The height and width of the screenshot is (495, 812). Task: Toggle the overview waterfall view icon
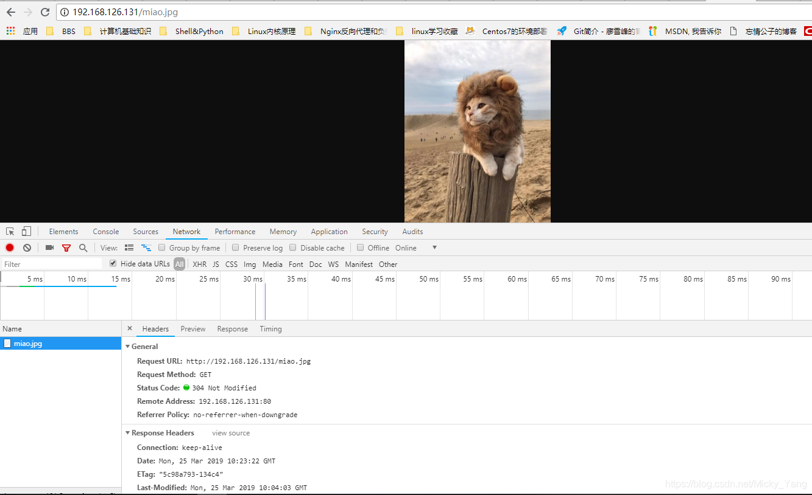point(146,247)
